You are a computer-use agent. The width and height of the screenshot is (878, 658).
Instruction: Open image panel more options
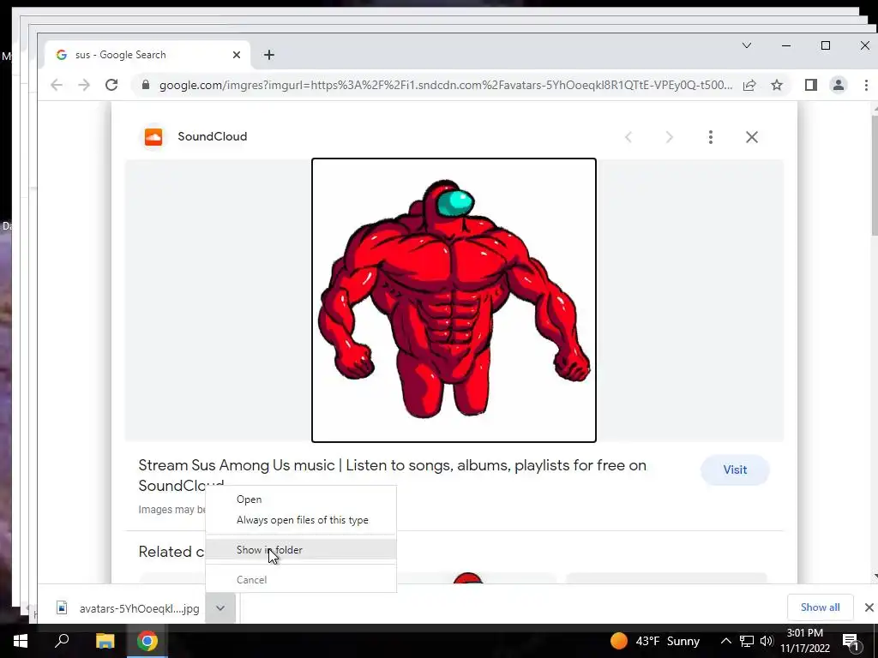(x=711, y=137)
